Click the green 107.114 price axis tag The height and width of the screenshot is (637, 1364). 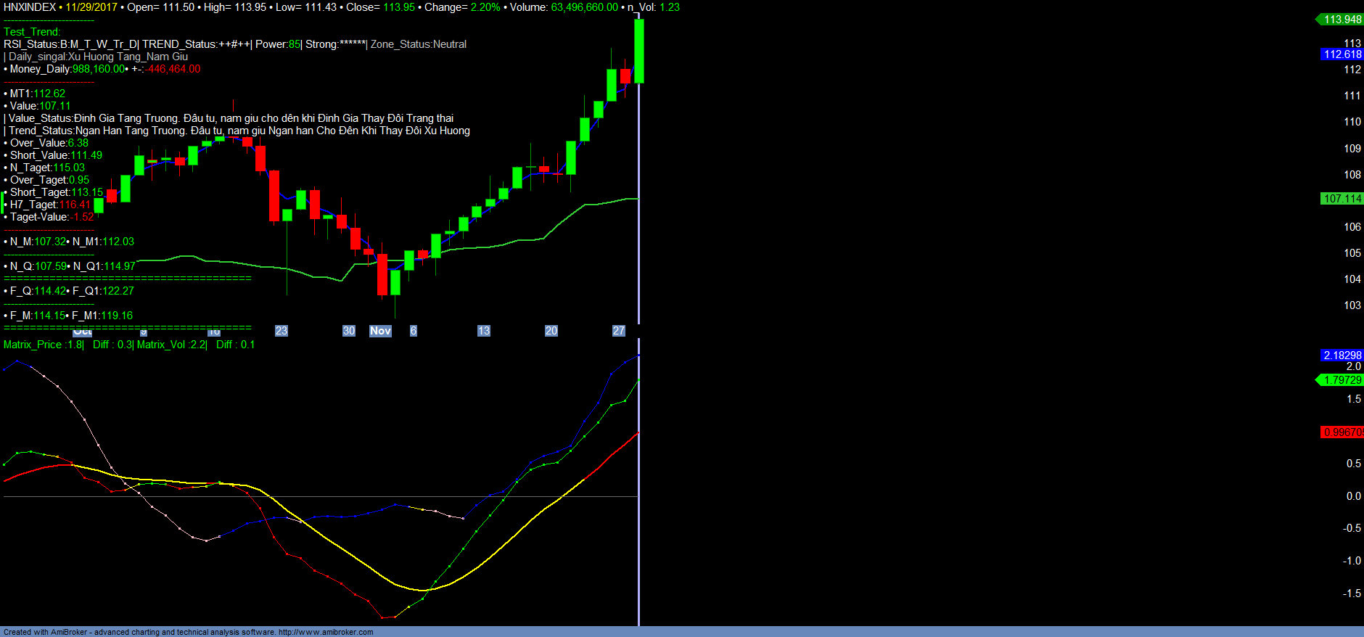click(1342, 199)
